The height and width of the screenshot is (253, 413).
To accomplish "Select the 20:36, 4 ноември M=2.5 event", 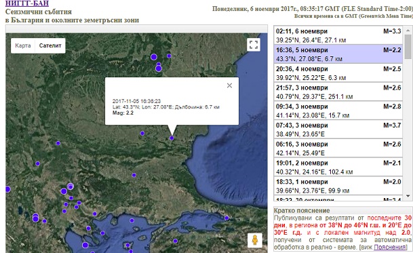I will pyautogui.click(x=338, y=73).
